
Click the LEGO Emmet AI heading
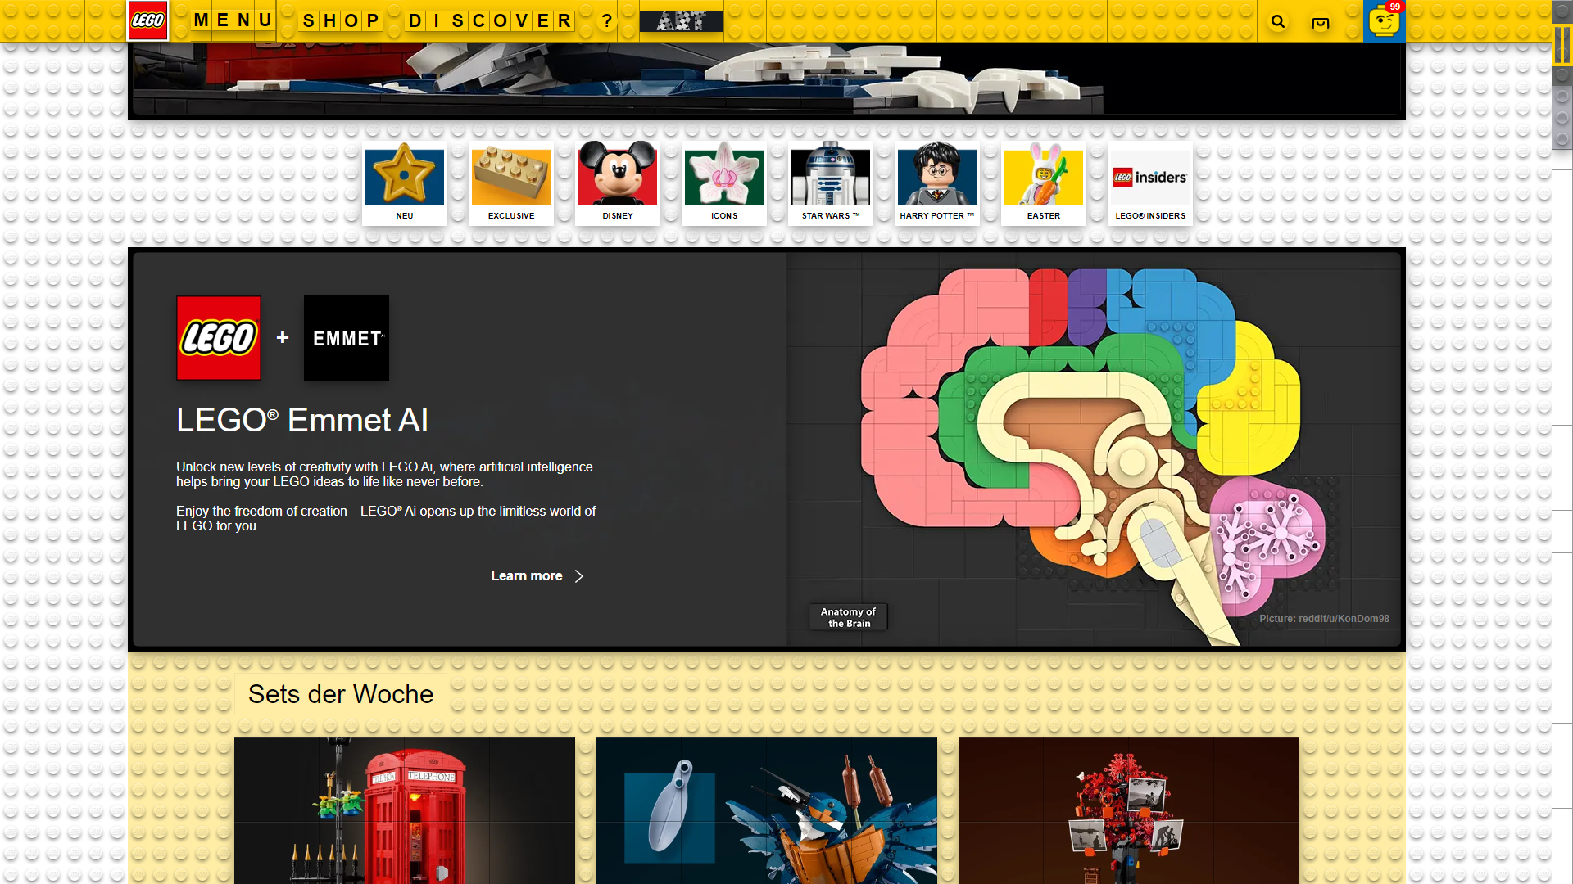click(302, 420)
